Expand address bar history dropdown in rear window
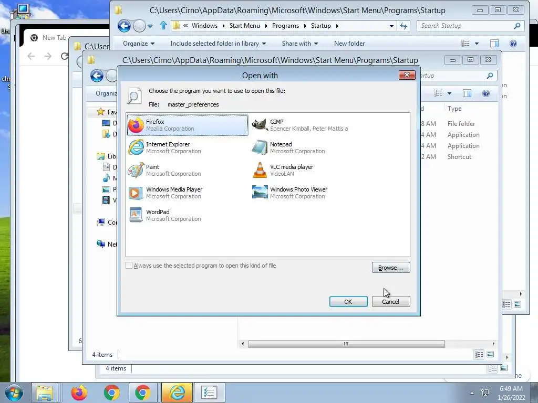Image resolution: width=538 pixels, height=403 pixels. [391, 26]
